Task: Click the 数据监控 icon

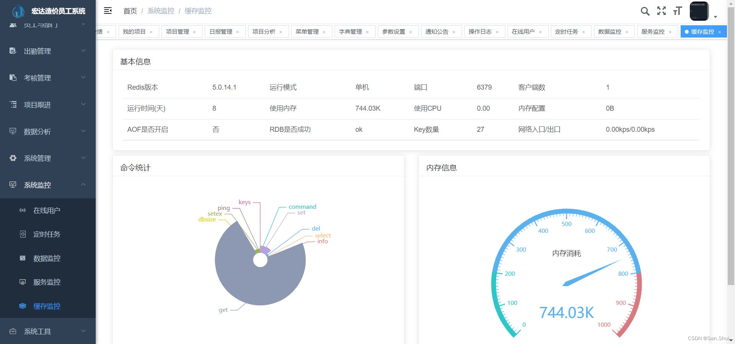Action: point(23,258)
